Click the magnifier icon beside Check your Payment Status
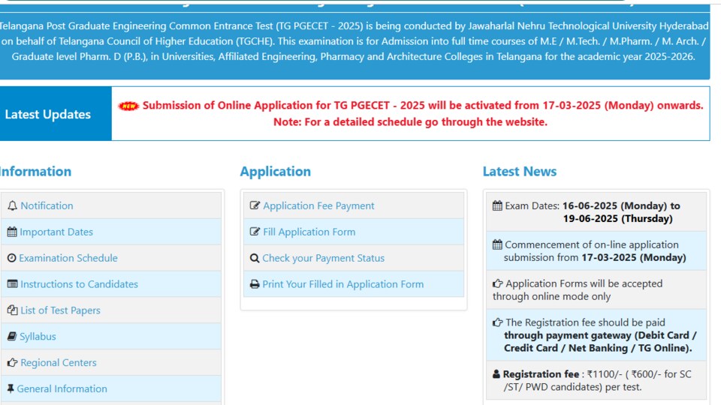Viewport: 721px width, 405px height. click(255, 258)
